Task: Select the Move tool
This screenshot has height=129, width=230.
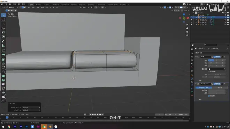Action: [x=3, y=24]
